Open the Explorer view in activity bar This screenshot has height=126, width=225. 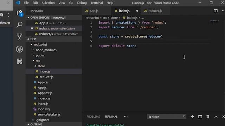click(x=20, y=13)
